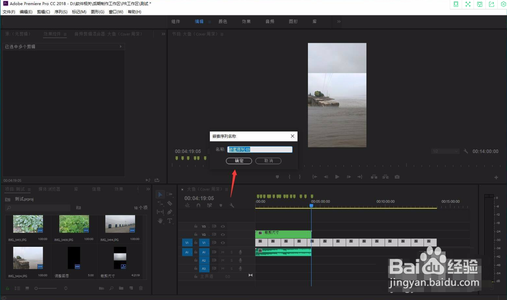This screenshot has width=507, height=300.
Task: Open program monitor panel menu
Action: coord(222,34)
